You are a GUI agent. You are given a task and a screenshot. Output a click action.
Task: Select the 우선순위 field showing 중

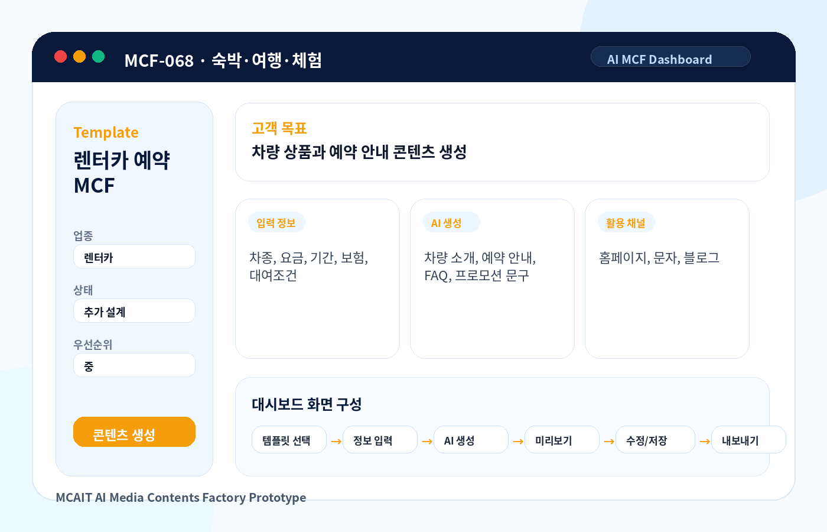click(134, 365)
